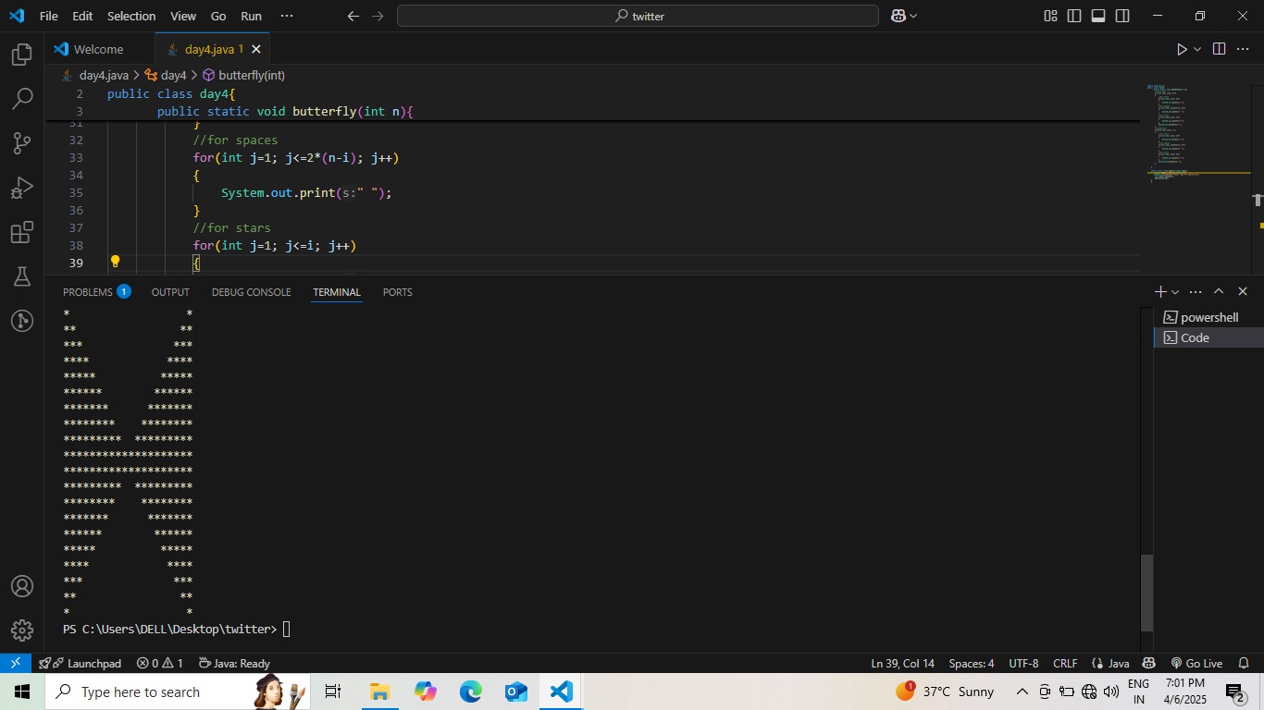Screen dimensions: 1264x710
Task: Open the Source Control view
Action: click(x=22, y=143)
